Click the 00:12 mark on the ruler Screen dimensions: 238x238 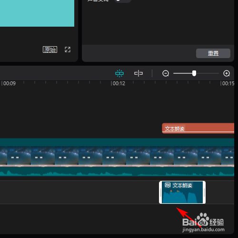(x=118, y=83)
